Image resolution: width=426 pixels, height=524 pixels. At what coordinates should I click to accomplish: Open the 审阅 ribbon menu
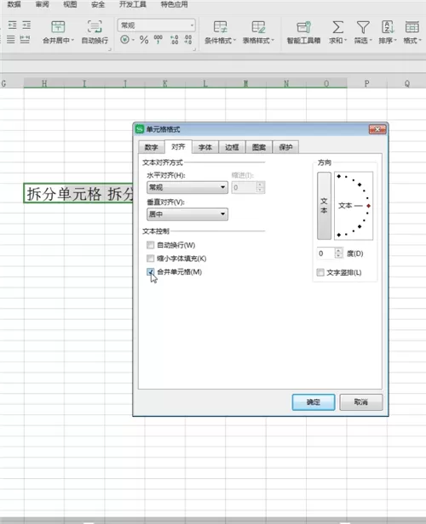(x=42, y=4)
